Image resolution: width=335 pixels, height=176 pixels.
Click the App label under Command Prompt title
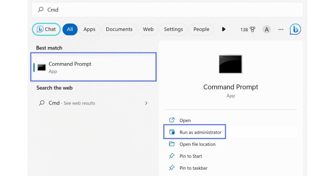click(x=231, y=96)
